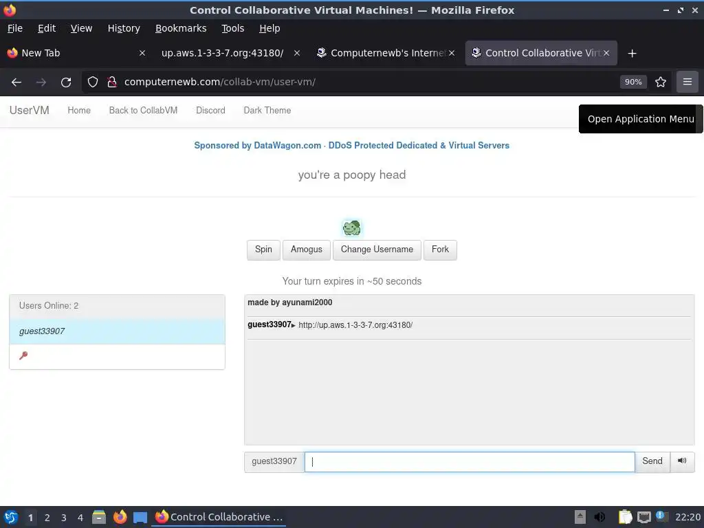704x528 pixels.
Task: Open the Tools menu
Action: tap(232, 28)
